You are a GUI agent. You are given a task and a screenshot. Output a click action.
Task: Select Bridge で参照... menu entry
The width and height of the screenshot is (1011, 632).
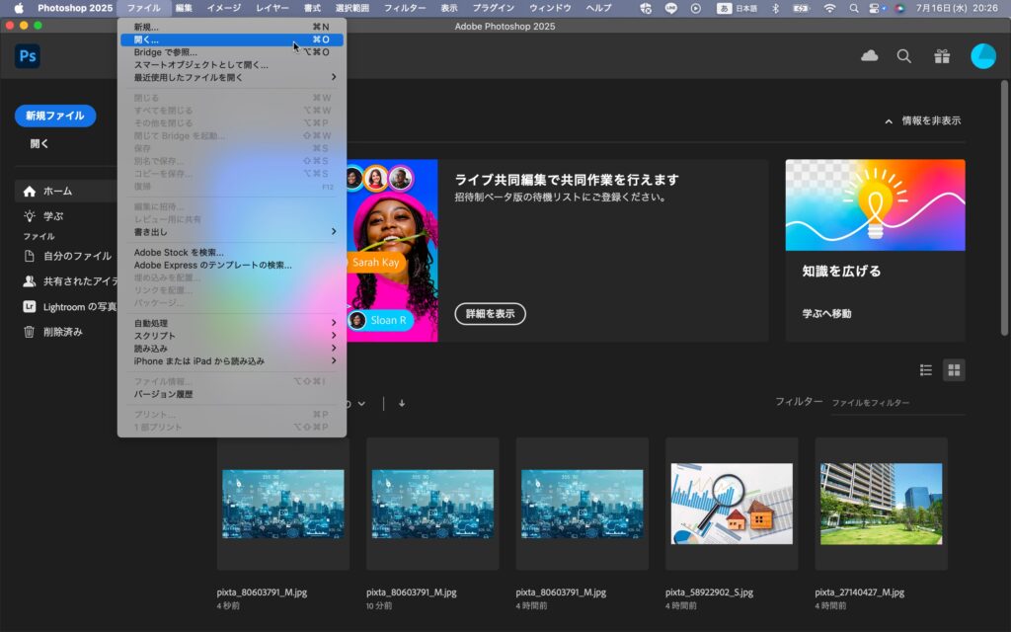232,52
